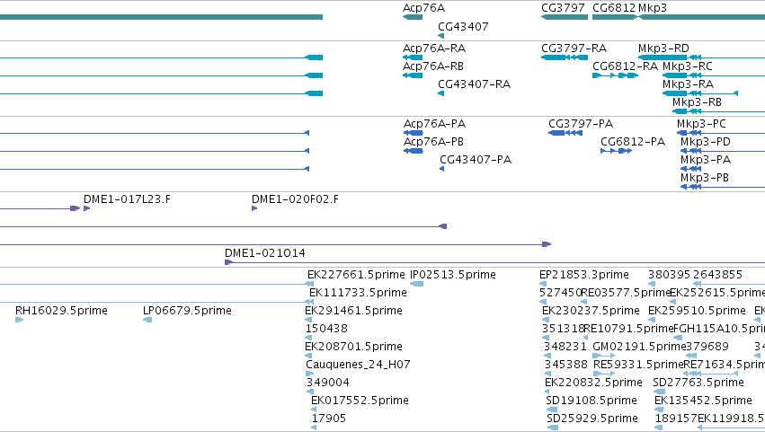Select the 527450 annotation label
Viewport: 765px width, 432px height.
(x=560, y=293)
